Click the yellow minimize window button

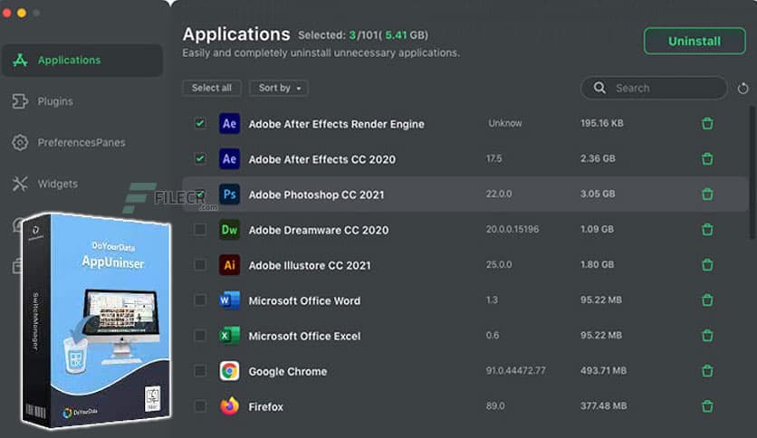(22, 13)
